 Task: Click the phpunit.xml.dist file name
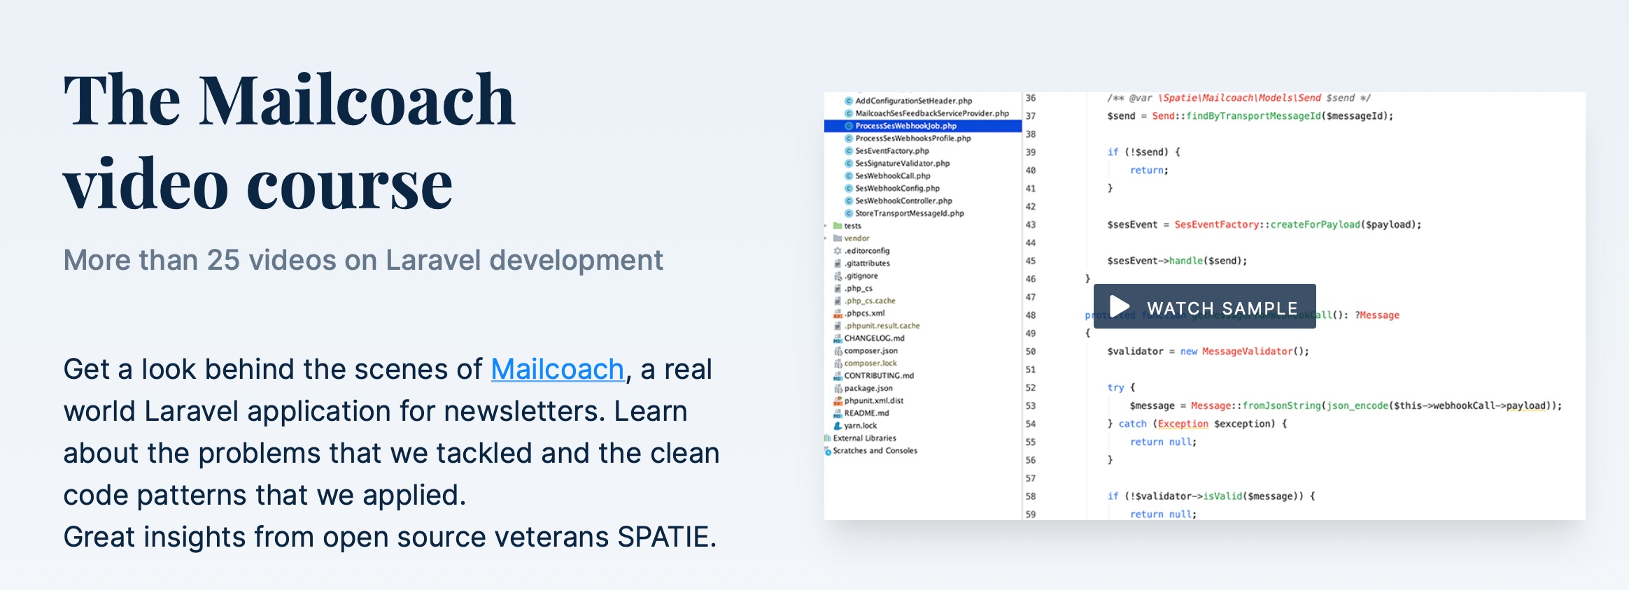873,401
